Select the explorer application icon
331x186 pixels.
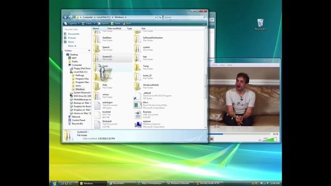click(x=138, y=125)
